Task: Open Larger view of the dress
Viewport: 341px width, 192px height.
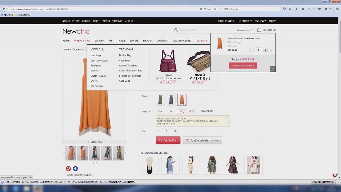Action: point(95,142)
